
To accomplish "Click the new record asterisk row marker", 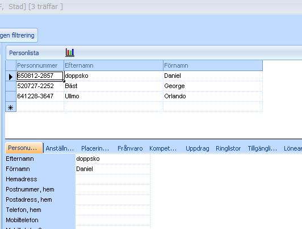I will (x=11, y=107).
